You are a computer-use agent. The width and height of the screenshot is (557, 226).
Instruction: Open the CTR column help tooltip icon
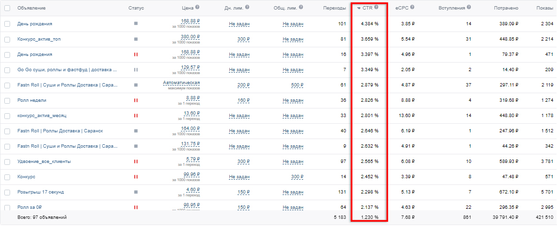pos(377,8)
